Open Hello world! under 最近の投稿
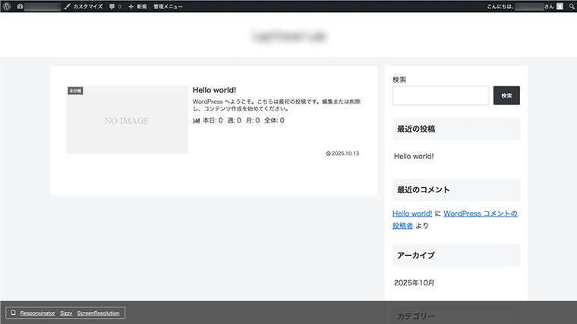The image size is (577, 324). pos(414,156)
